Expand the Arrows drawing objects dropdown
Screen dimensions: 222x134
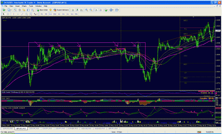[x=37, y=14]
